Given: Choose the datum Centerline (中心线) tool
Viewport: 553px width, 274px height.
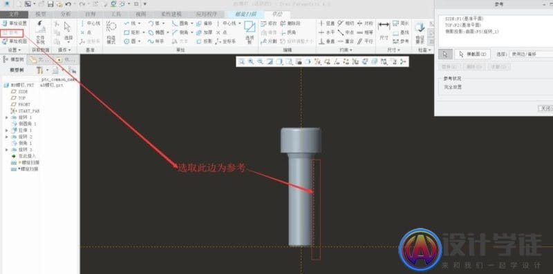Looking at the screenshot, I should coord(91,23).
